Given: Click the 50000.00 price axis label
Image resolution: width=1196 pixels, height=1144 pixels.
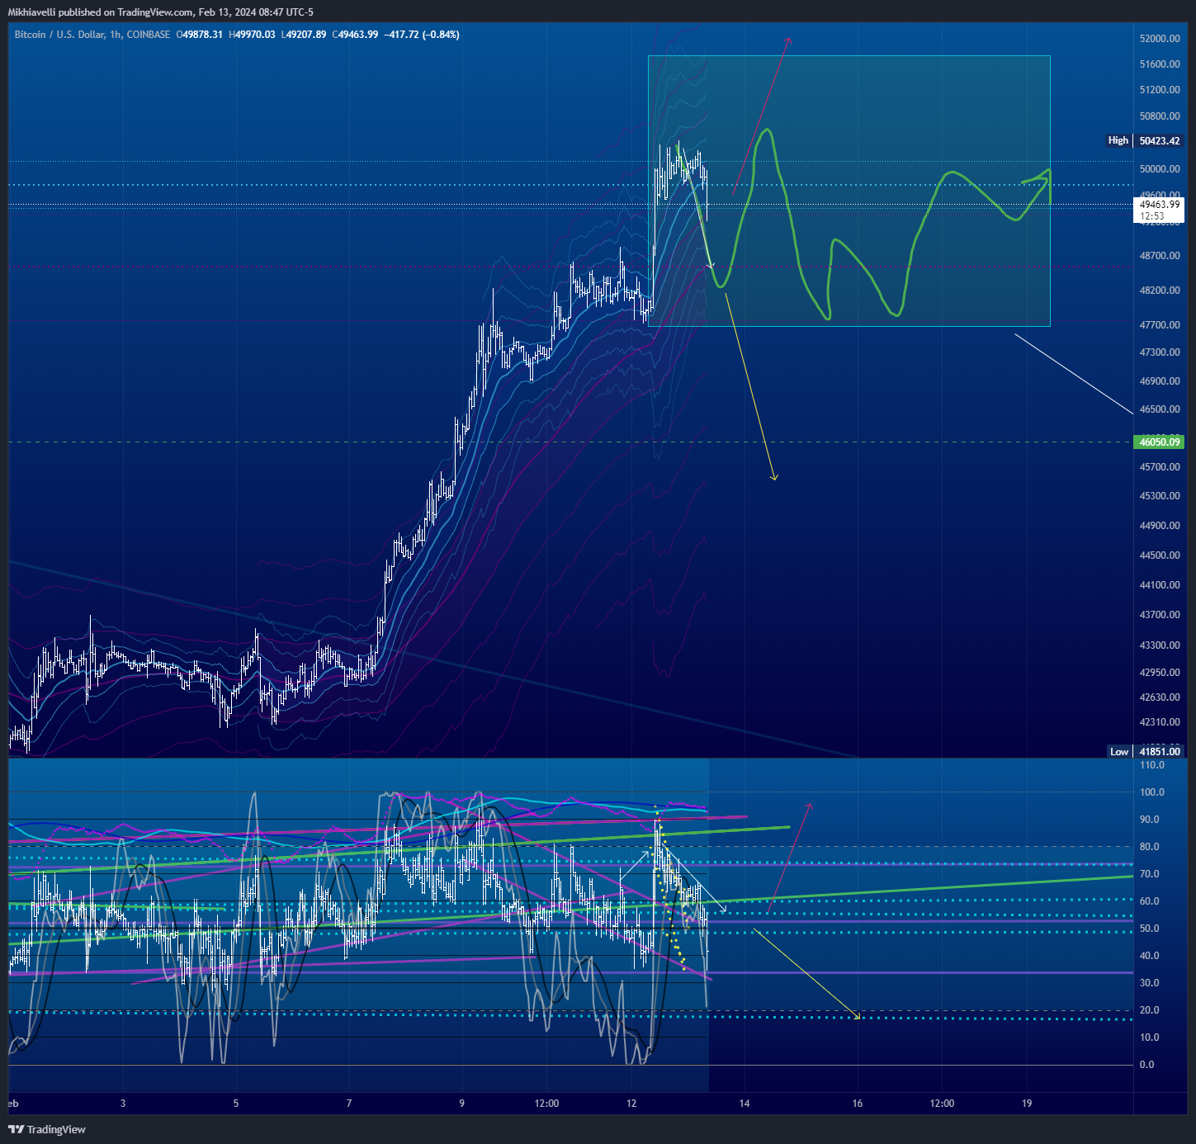Looking at the screenshot, I should (x=1160, y=169).
